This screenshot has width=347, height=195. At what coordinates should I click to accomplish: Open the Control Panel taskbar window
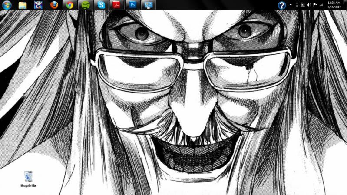148,5
